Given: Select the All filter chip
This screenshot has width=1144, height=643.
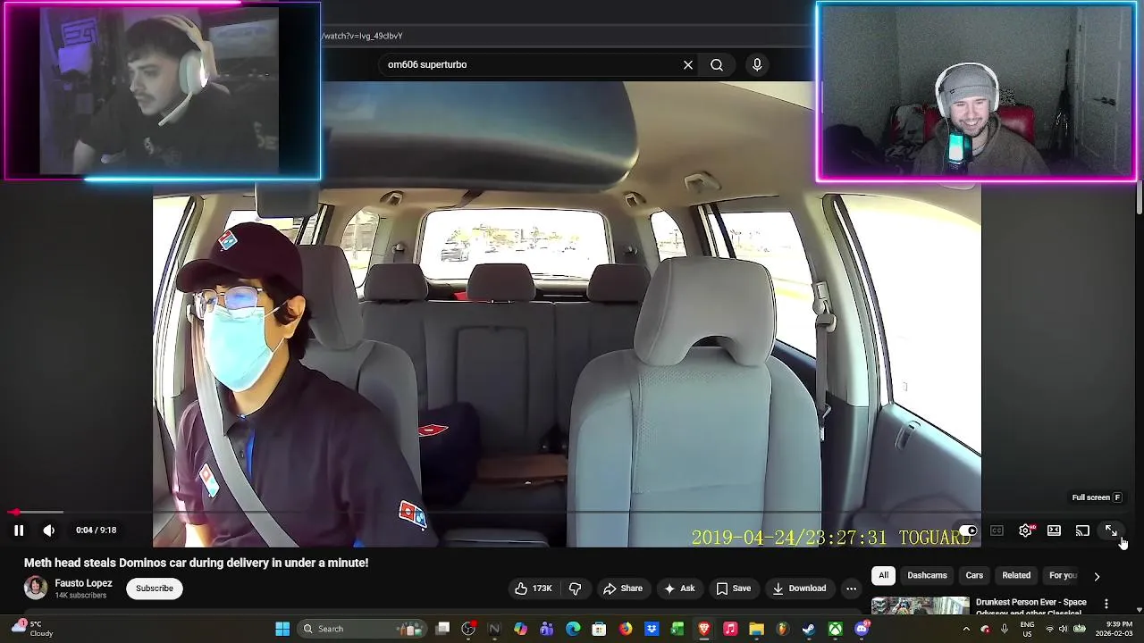Looking at the screenshot, I should point(883,576).
